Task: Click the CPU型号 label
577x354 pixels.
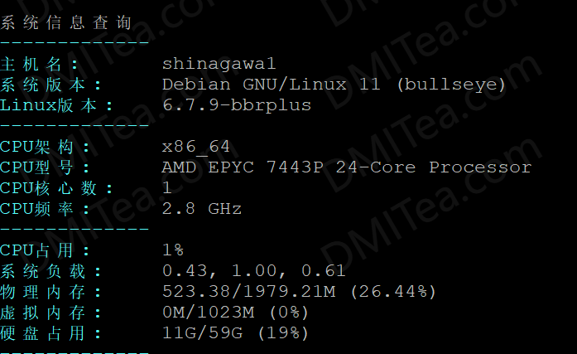Action: 45,167
